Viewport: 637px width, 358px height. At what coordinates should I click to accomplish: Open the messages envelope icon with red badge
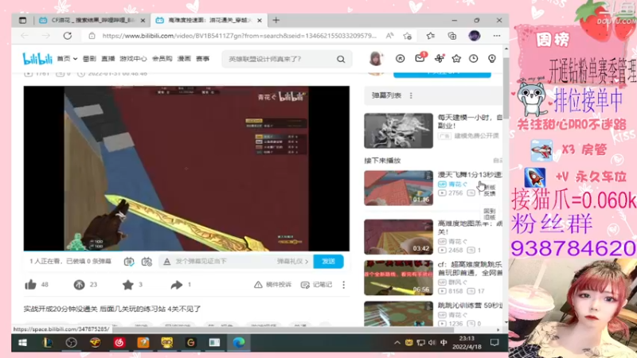(x=420, y=58)
